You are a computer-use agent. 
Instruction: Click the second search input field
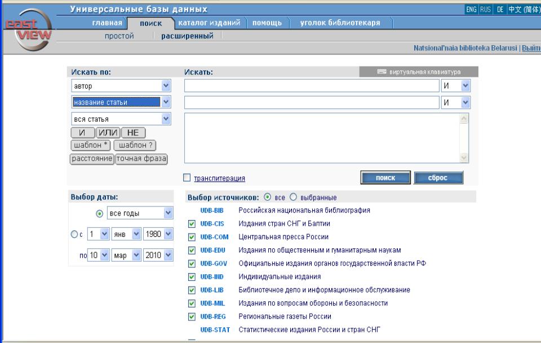click(x=312, y=102)
